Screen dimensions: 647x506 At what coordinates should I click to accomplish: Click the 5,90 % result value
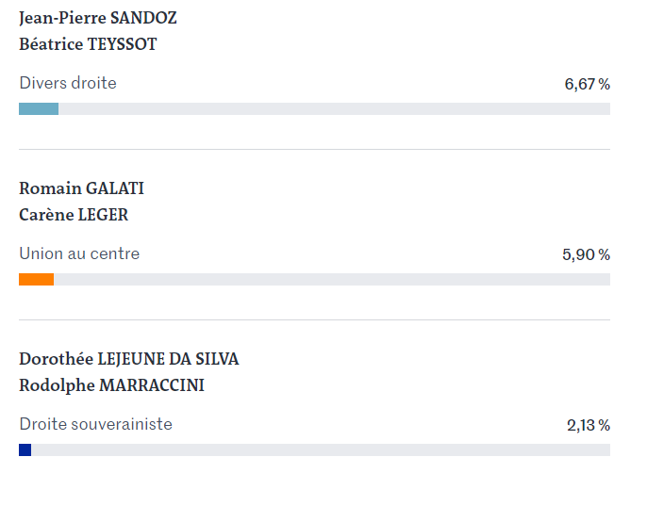coord(586,254)
